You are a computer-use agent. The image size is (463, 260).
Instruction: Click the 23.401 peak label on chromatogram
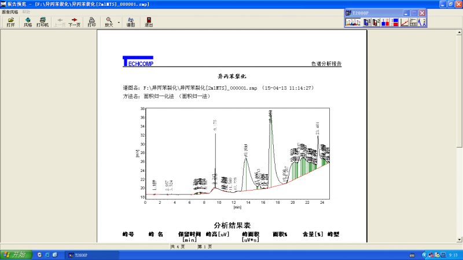tap(317, 128)
